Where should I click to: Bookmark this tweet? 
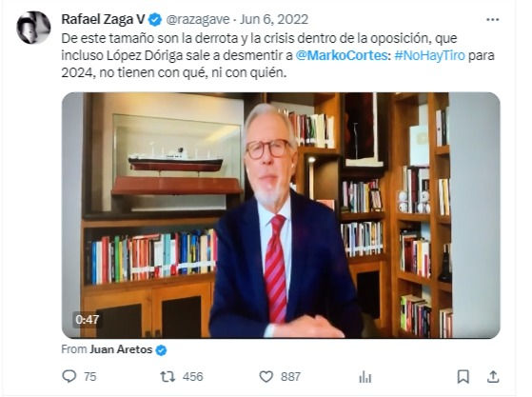[x=463, y=377]
